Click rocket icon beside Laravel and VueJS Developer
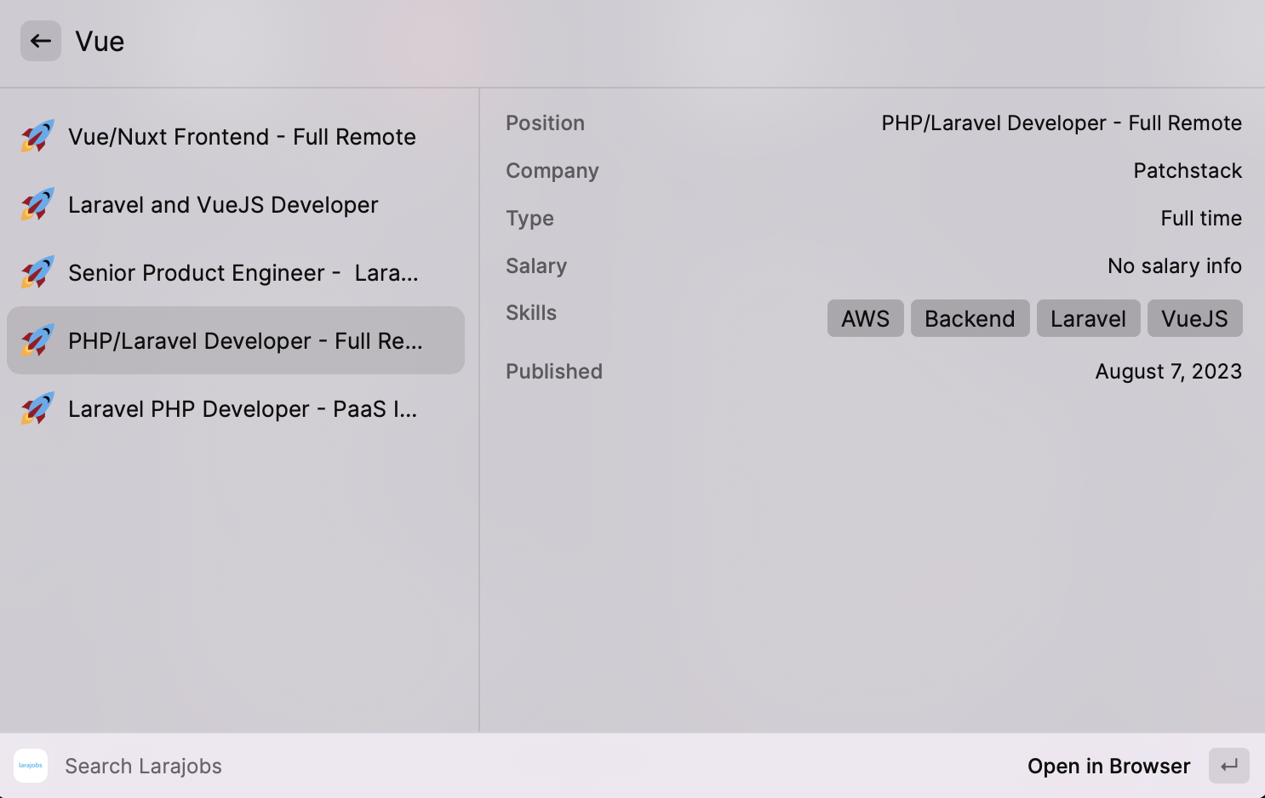The height and width of the screenshot is (798, 1265). click(x=37, y=204)
